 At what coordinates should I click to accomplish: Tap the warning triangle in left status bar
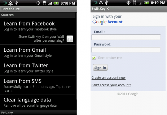point(10,3)
